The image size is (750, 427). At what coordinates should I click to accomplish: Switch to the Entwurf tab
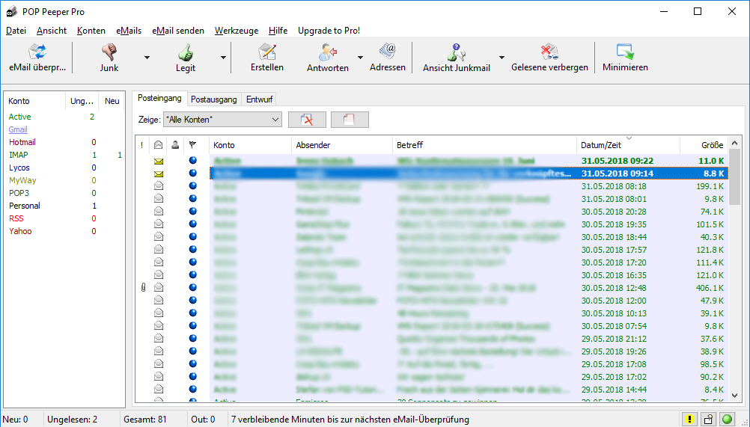259,99
